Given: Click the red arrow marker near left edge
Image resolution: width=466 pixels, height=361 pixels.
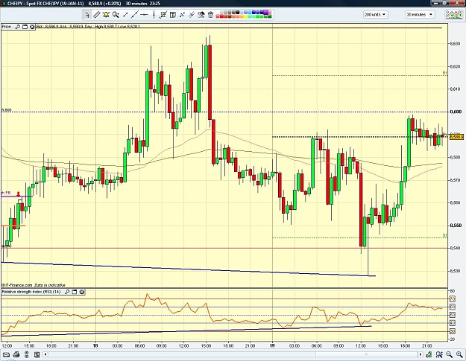Looking at the screenshot, I should pyautogui.click(x=19, y=194).
